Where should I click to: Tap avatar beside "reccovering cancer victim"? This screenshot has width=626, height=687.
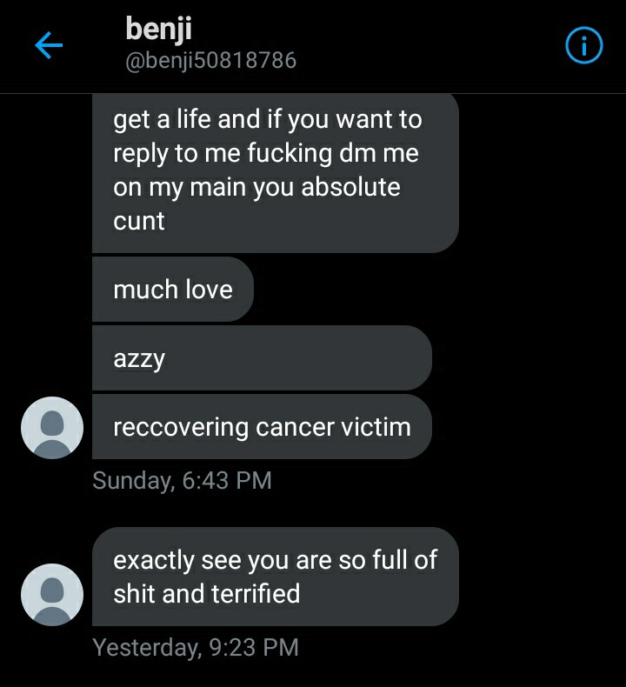[52, 428]
